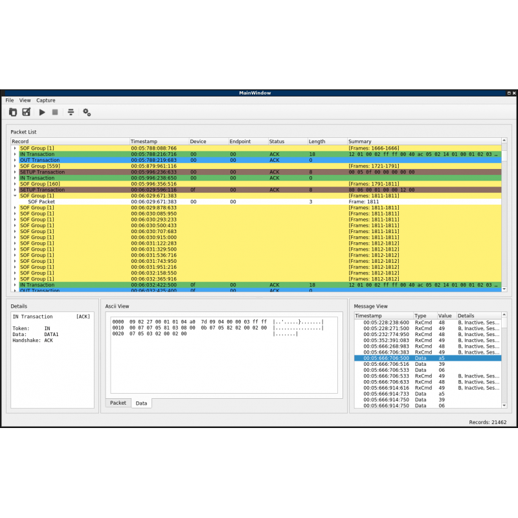Switch to the Packet tab
This screenshot has height=518, width=518.
(118, 403)
